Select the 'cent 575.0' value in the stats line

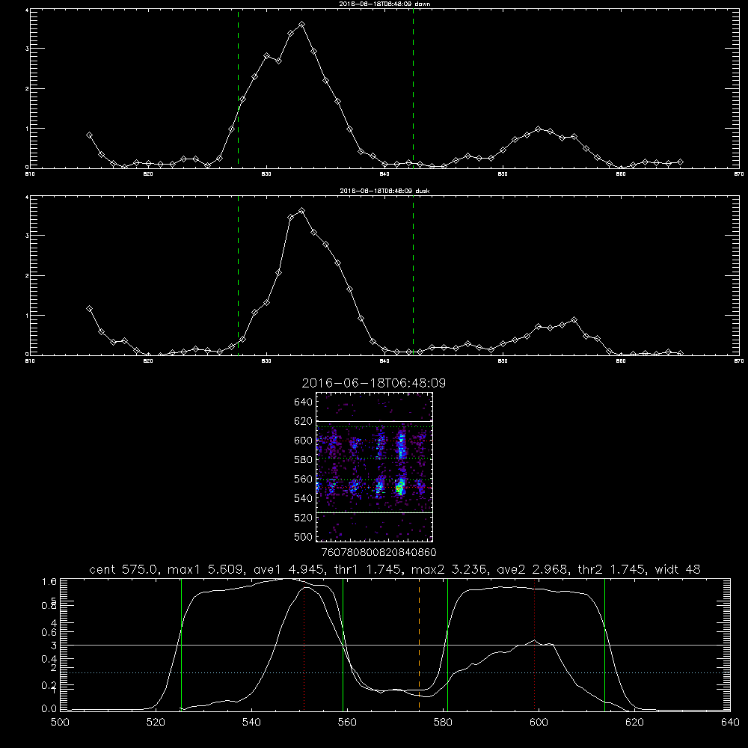123,569
